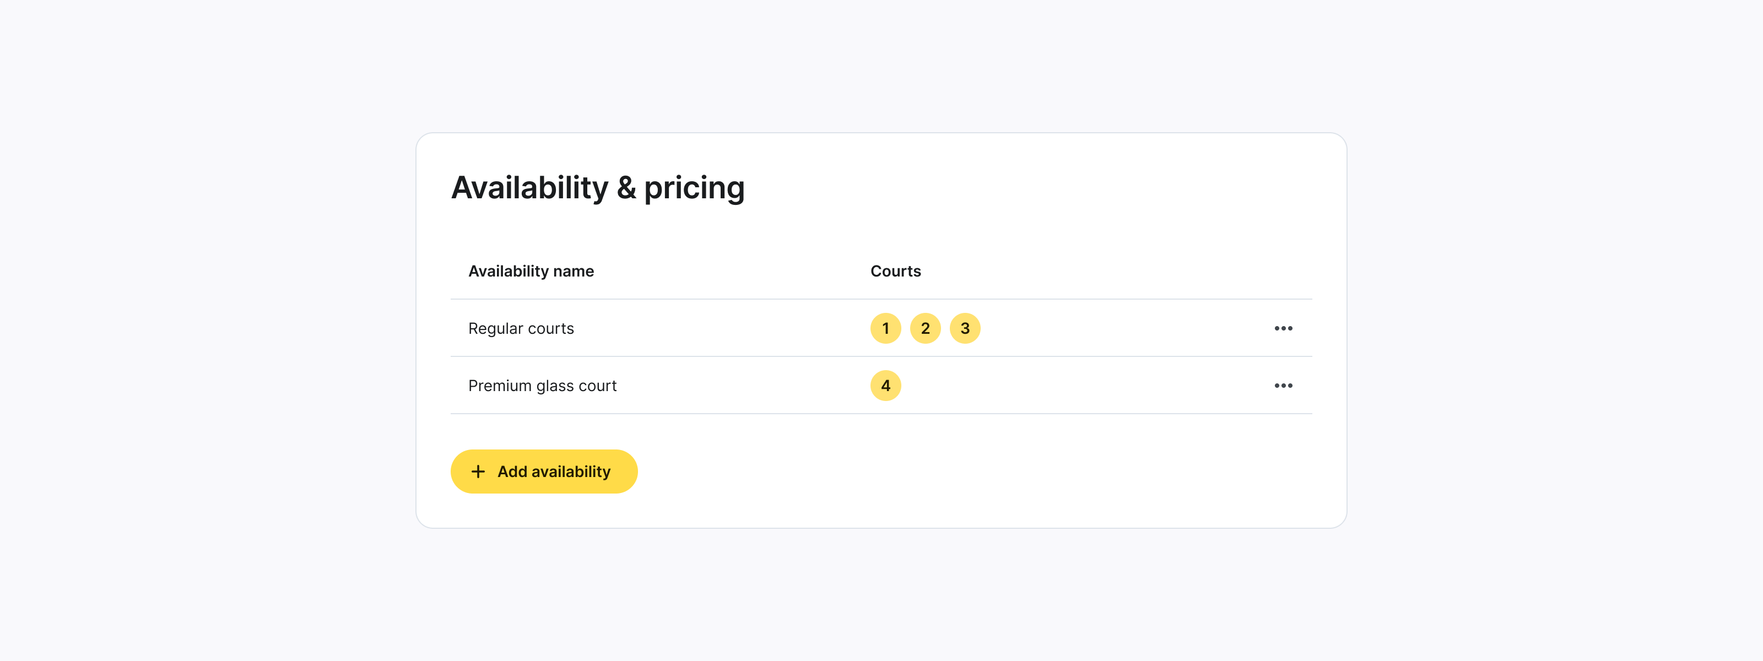Select court badge 4 in Premium glass court
Screen dimensions: 1763x661
(x=885, y=385)
